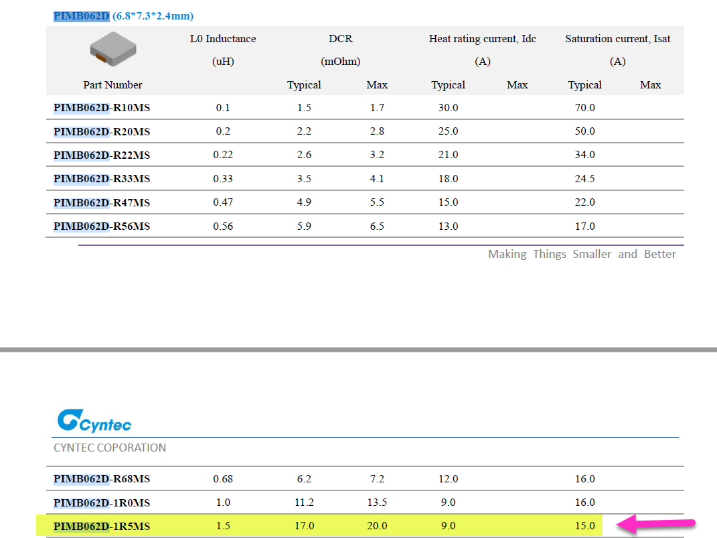The width and height of the screenshot is (717, 538).
Task: Click saturation current value 24.5
Action: click(585, 179)
